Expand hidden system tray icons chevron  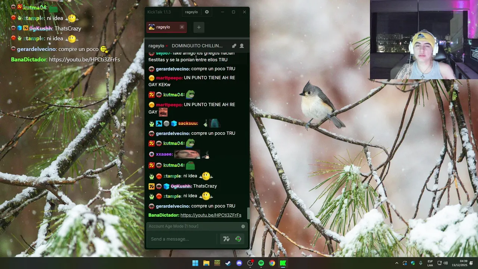(397, 263)
